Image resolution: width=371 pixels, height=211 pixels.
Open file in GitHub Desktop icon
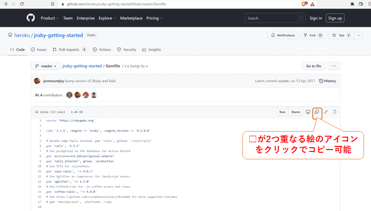[308, 112]
